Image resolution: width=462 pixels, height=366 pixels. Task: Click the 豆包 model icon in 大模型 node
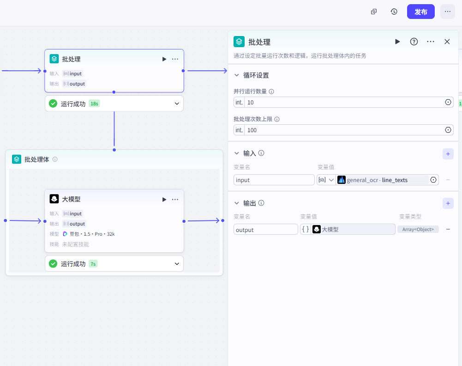pyautogui.click(x=65, y=234)
